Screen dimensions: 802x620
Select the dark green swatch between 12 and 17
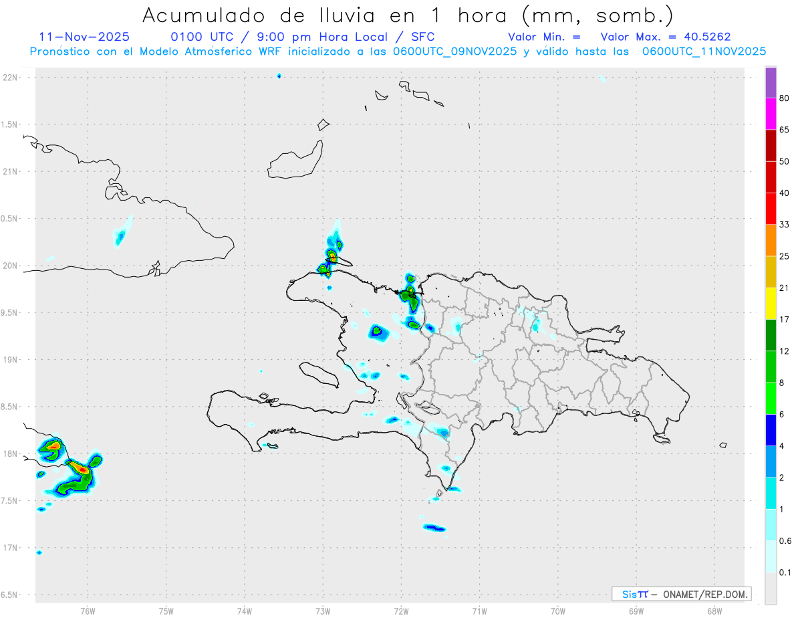pos(771,335)
